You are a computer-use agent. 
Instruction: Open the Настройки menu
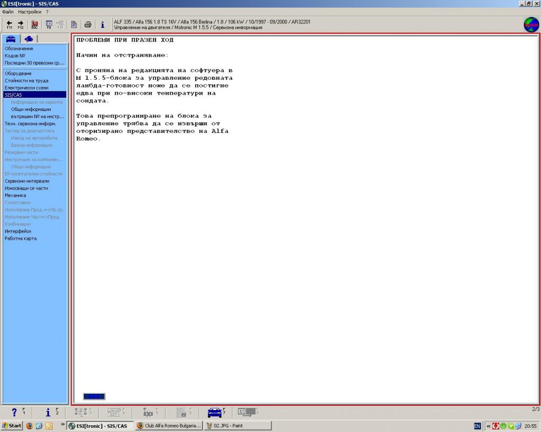coord(30,11)
